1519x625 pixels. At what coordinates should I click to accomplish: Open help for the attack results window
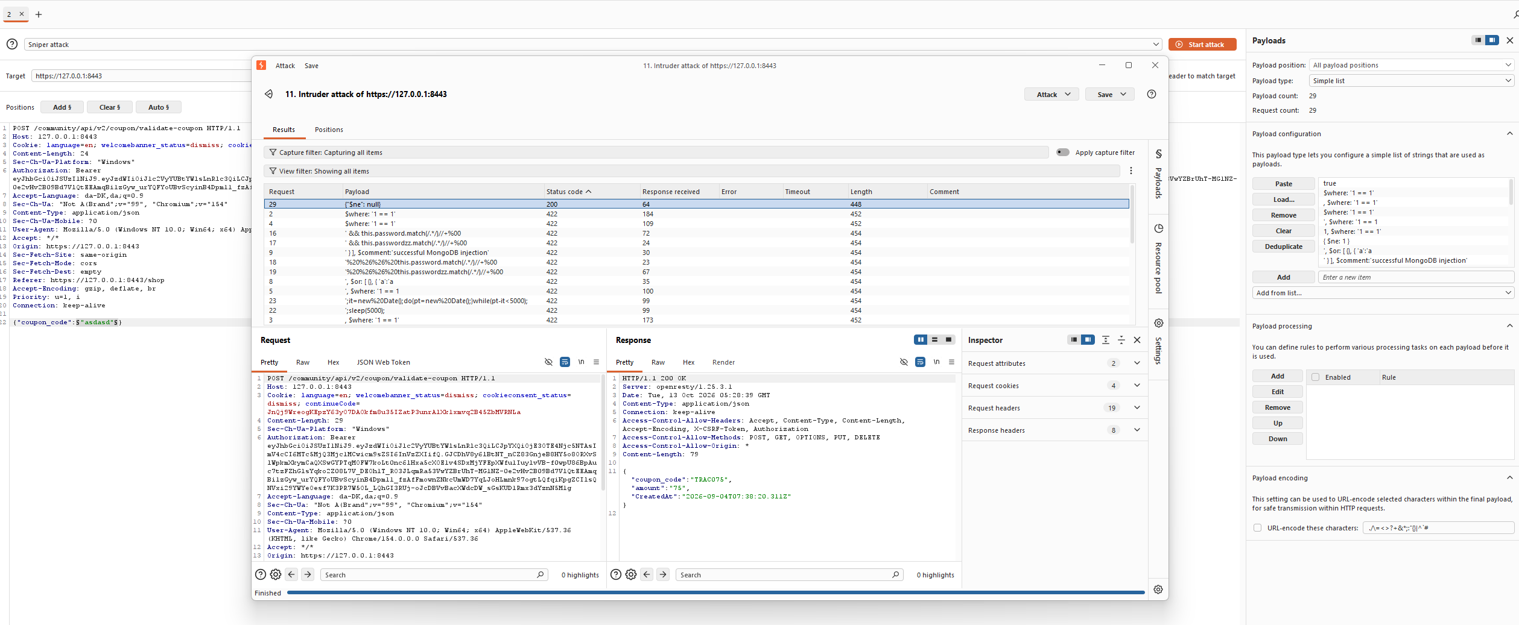[1151, 94]
